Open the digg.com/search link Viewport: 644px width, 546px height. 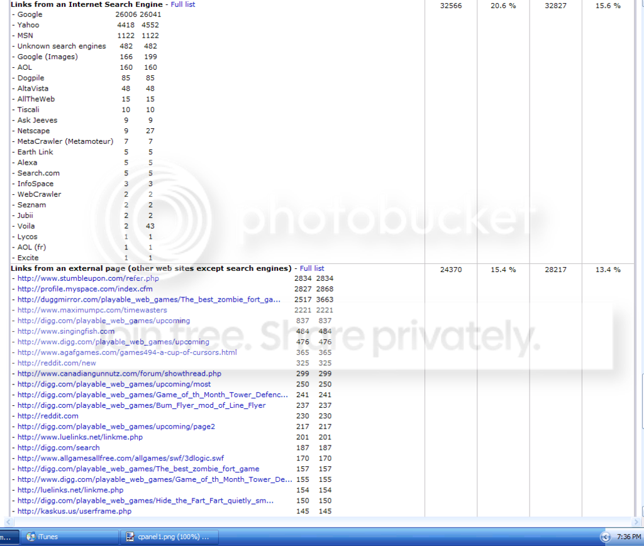[58, 449]
